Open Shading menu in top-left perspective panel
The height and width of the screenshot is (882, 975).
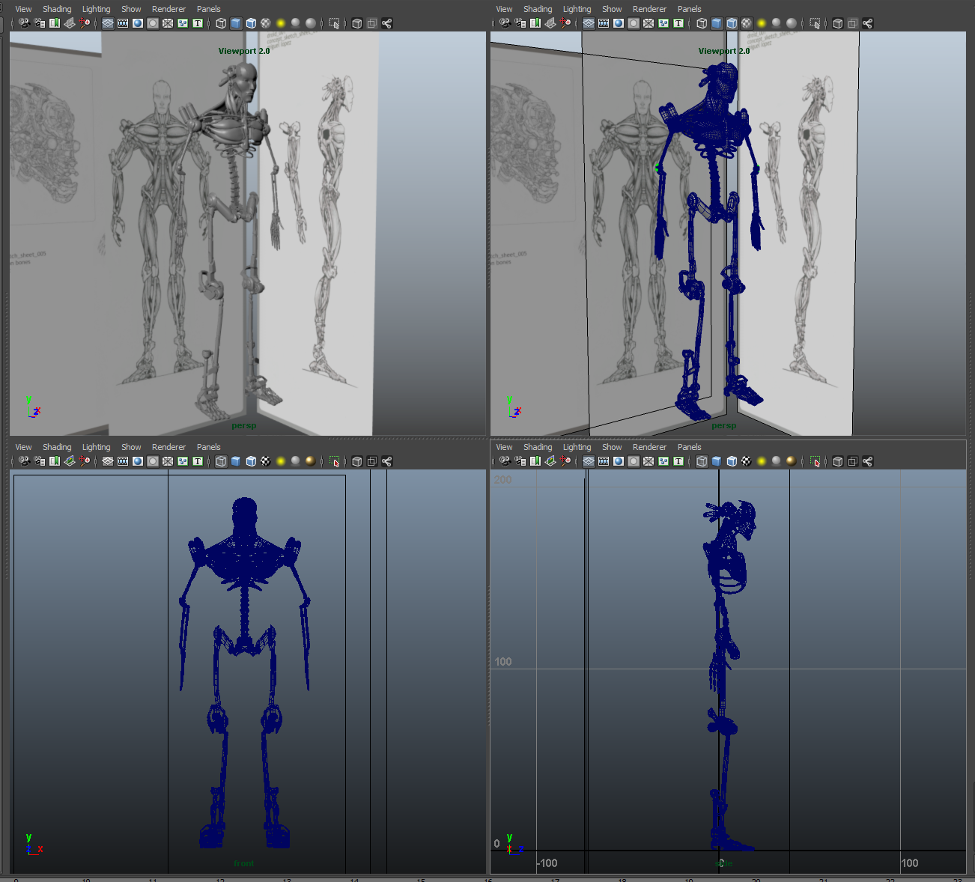57,9
